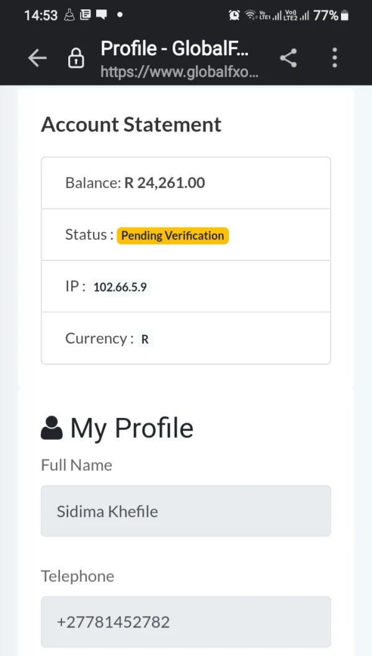Tap the Wi-Fi signal status icon

[x=250, y=16]
